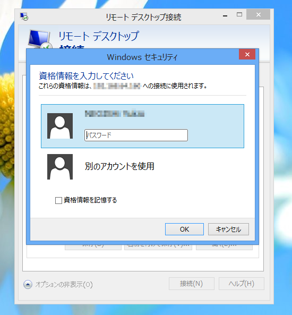The image size is (292, 315).
Task: Minimize the リモート デスクトップ接続 window
Action: pyautogui.click(x=225, y=15)
